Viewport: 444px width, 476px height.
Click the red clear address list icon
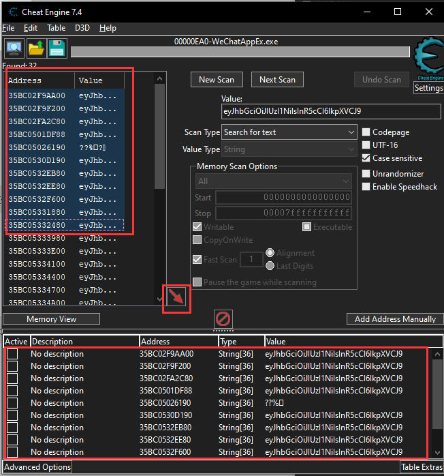click(x=223, y=318)
